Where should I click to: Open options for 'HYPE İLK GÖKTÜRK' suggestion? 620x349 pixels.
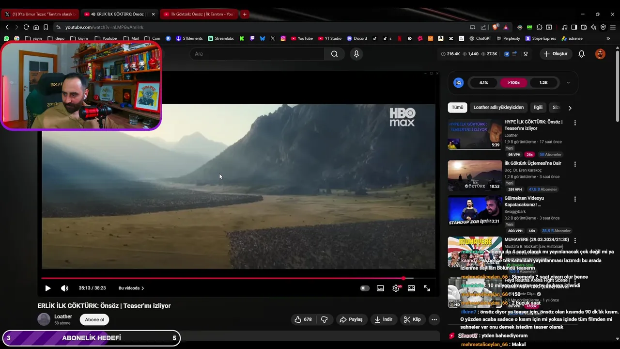click(x=575, y=123)
